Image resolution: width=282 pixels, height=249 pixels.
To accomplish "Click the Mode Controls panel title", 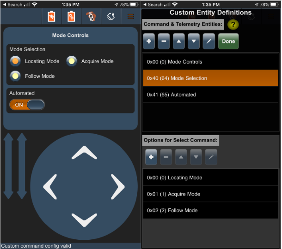I will pos(70,35).
